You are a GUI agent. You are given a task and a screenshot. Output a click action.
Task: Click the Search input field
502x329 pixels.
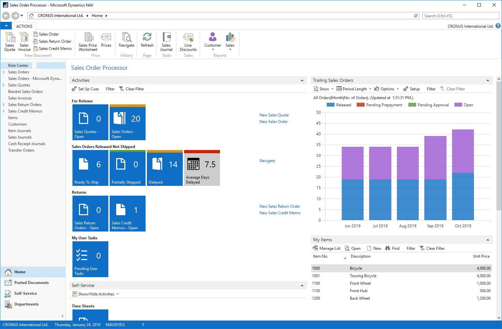[x=461, y=16]
